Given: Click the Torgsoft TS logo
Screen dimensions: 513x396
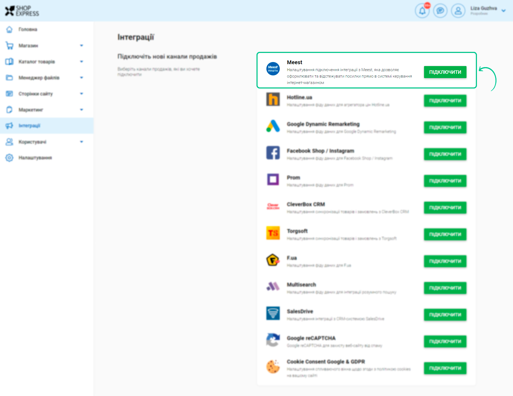Looking at the screenshot, I should coord(273,233).
